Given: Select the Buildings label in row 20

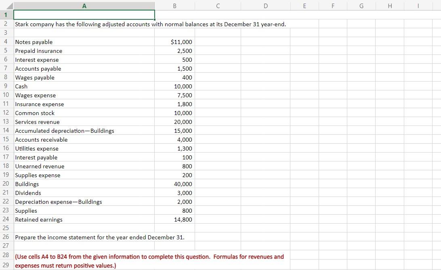Looking at the screenshot, I should 84,184.
